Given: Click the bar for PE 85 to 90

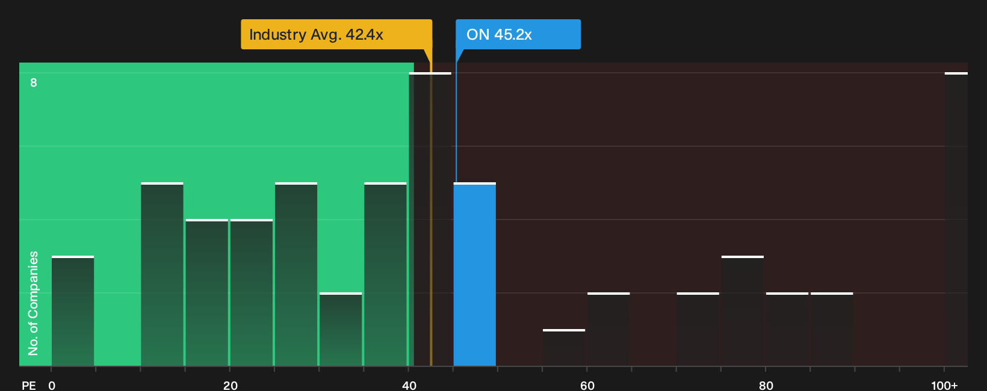Looking at the screenshot, I should pyautogui.click(x=832, y=329).
